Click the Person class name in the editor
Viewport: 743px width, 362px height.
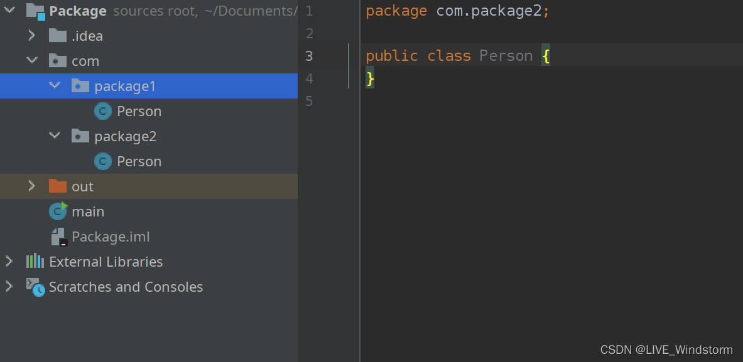click(x=506, y=56)
